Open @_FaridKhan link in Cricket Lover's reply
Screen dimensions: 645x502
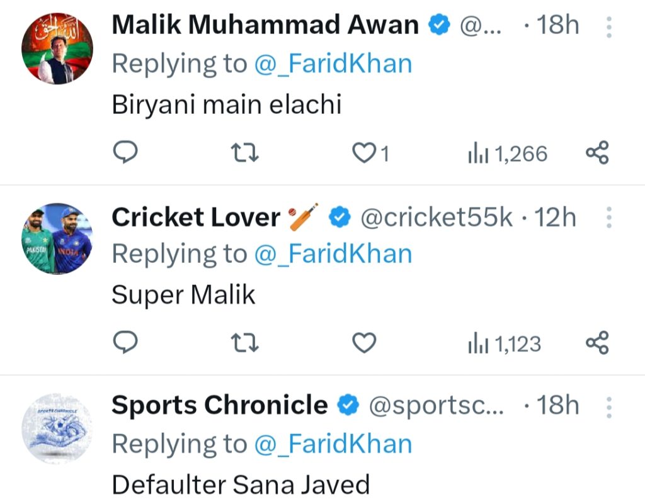click(x=333, y=254)
